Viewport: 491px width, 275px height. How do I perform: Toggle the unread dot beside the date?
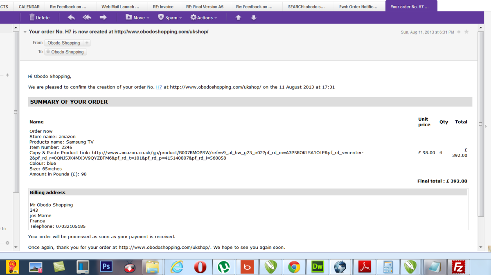459,32
